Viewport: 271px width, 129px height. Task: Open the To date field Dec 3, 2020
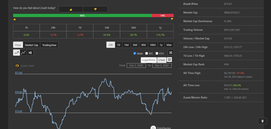tap(162, 66)
